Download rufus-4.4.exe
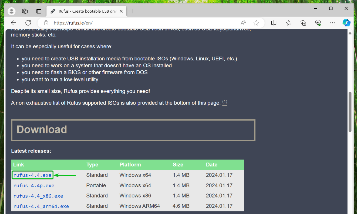Image resolution: width=357 pixels, height=214 pixels. click(32, 175)
